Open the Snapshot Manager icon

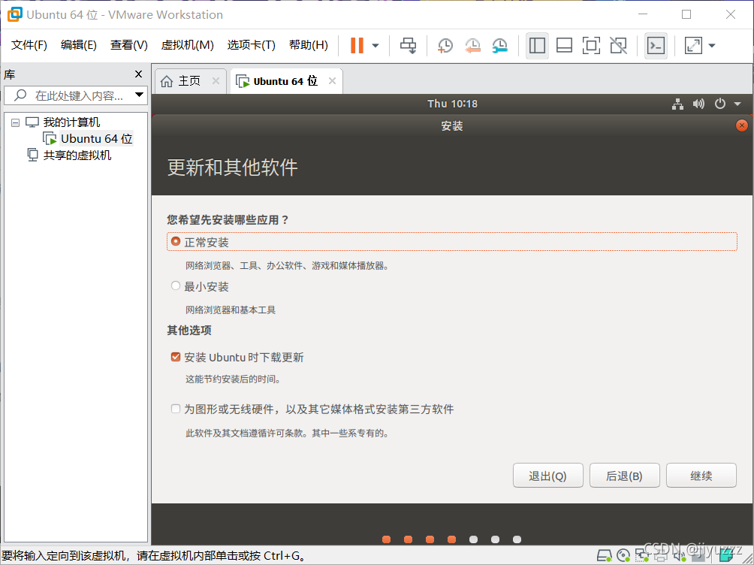click(500, 45)
